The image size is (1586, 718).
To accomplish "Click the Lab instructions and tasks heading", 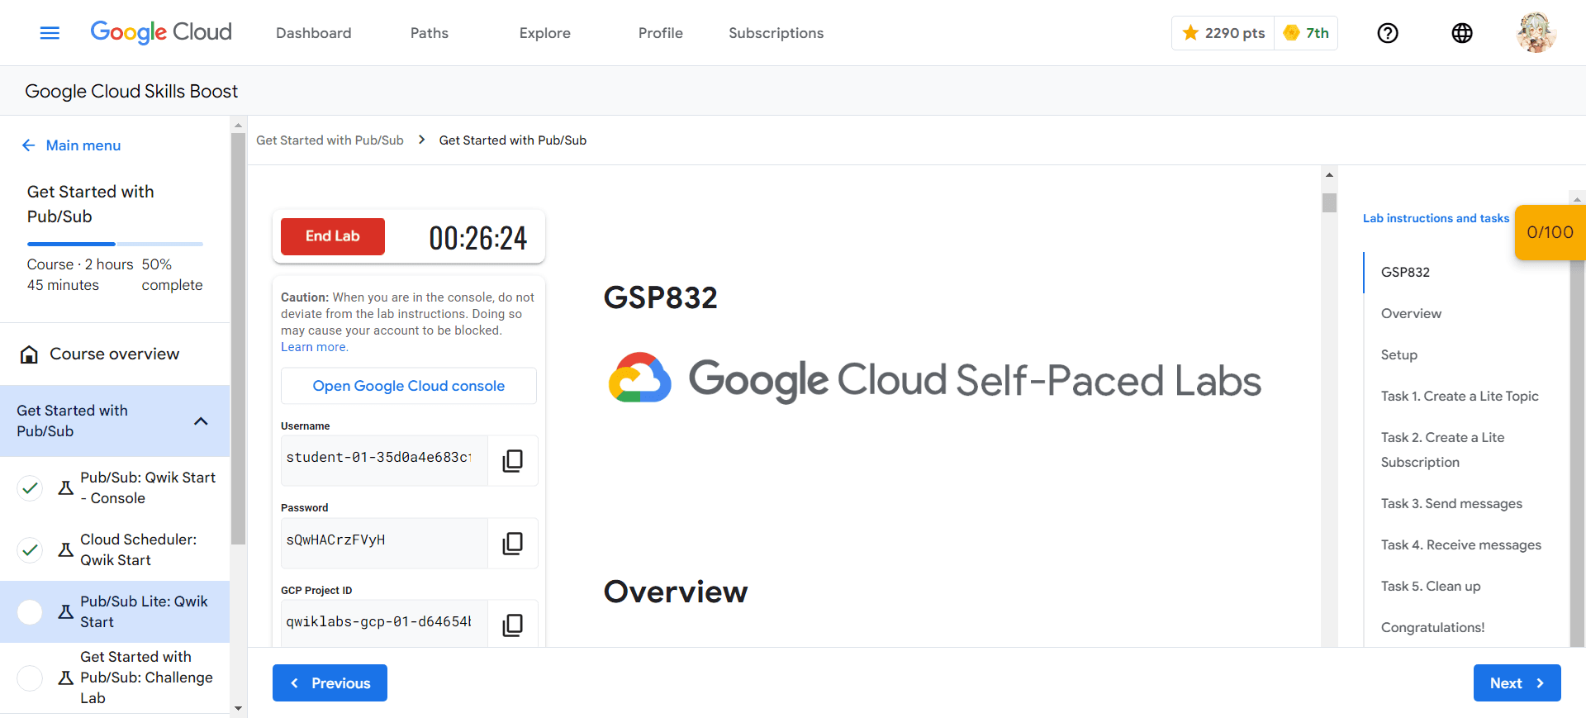I will [x=1436, y=218].
